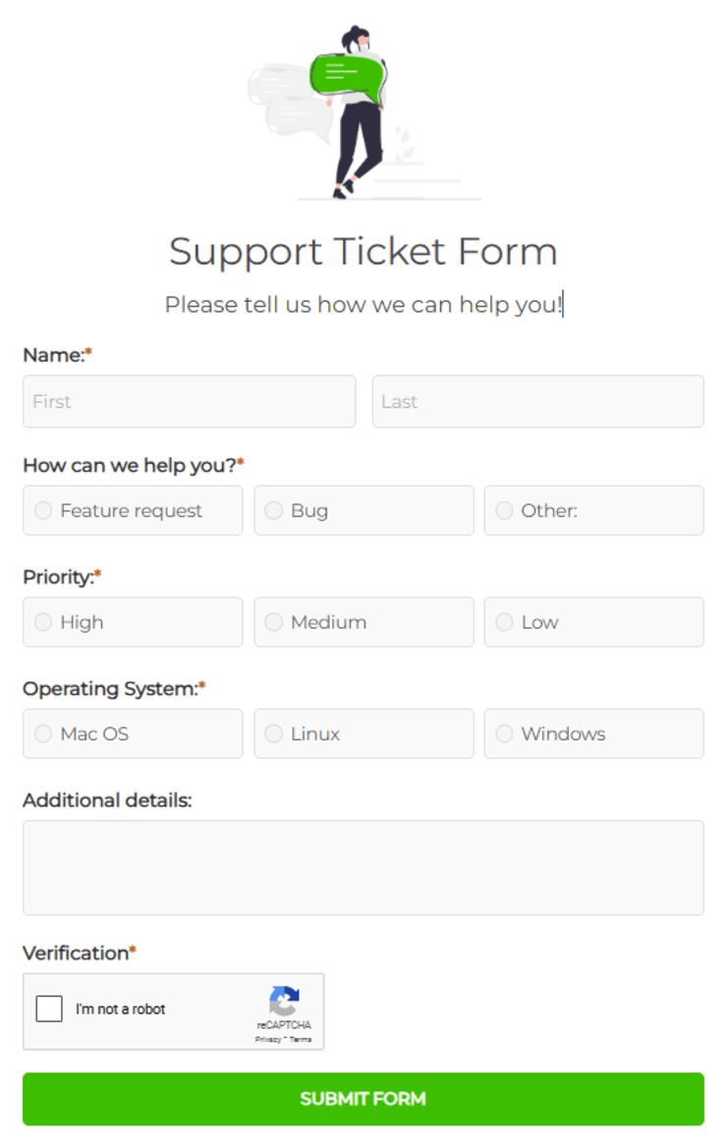The width and height of the screenshot is (727, 1147).
Task: Choose the "Other:" help option
Action: 504,510
